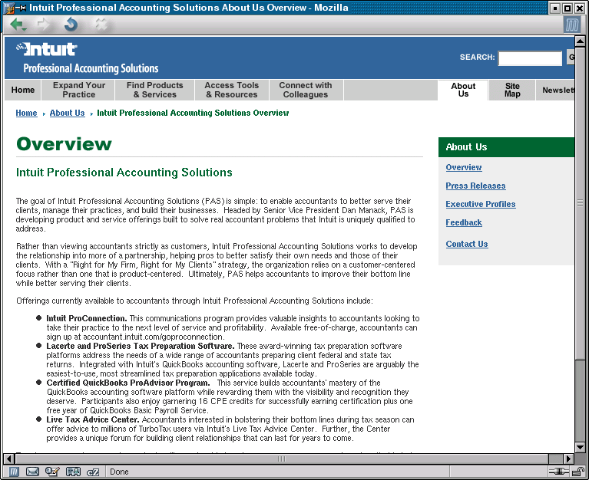Open the window menu icon in the title bar
This screenshot has height=480, width=589.
point(8,8)
